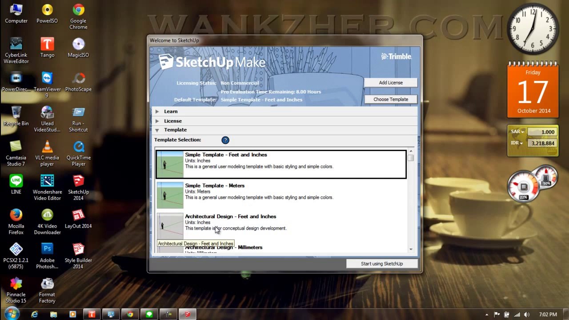This screenshot has height=320, width=569.
Task: Click the Simple Template Meters thumbnail
Action: pos(170,195)
